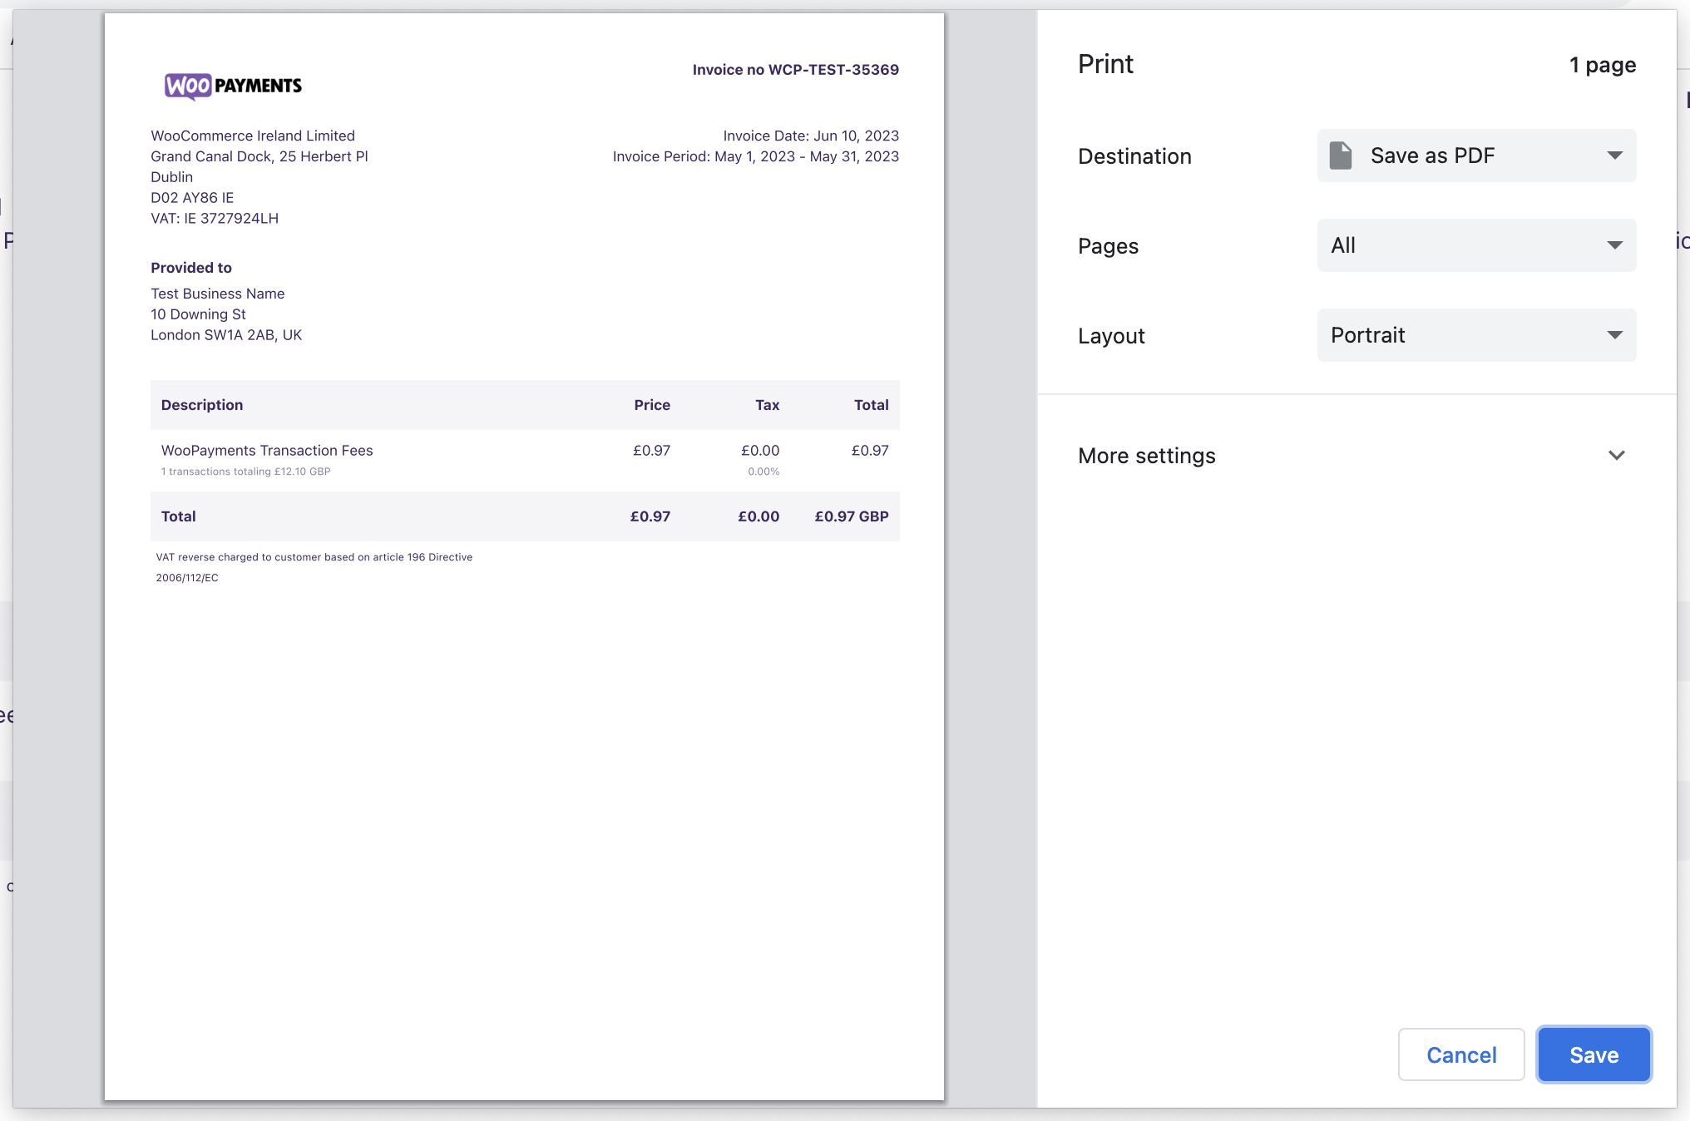1690x1121 pixels.
Task: Open the Pages dropdown set to All
Action: pos(1476,245)
